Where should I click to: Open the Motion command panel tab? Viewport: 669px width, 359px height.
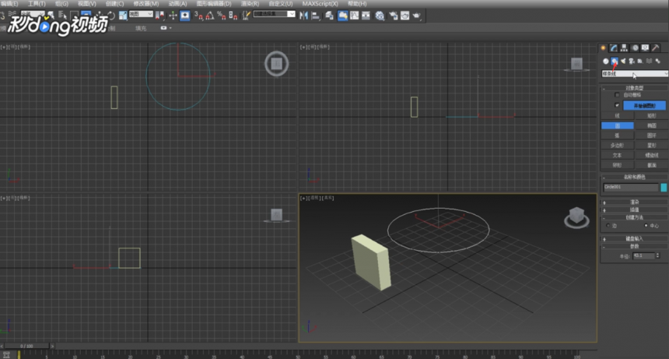pos(635,48)
